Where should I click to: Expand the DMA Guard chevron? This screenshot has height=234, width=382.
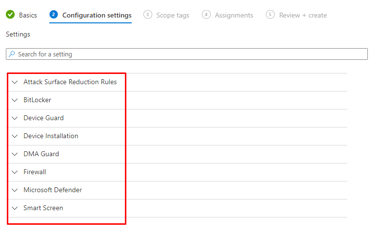[x=15, y=154]
